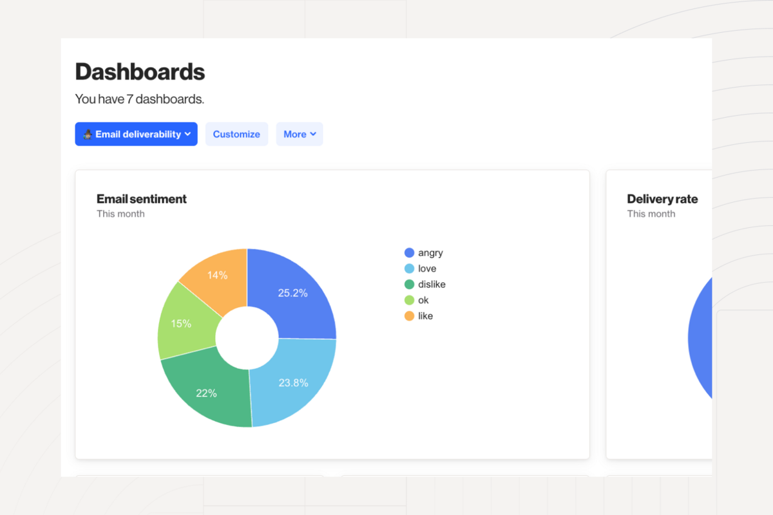Click the 'Customize' button
The width and height of the screenshot is (773, 515).
pos(236,134)
